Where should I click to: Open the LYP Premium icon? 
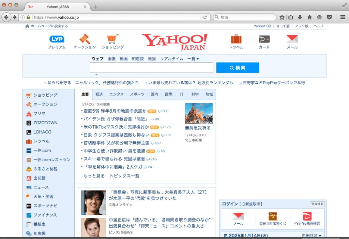(57, 39)
